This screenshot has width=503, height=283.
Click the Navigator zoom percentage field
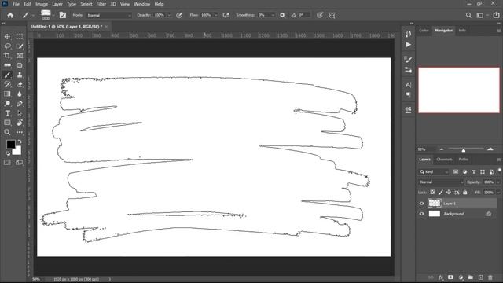pos(426,149)
